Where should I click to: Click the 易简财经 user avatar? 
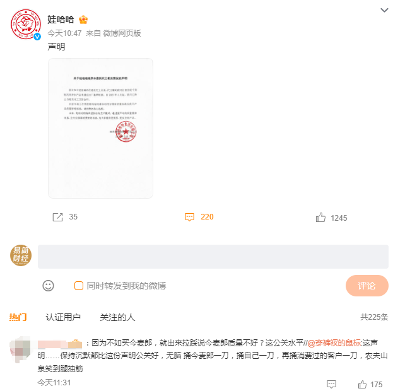tap(21, 255)
